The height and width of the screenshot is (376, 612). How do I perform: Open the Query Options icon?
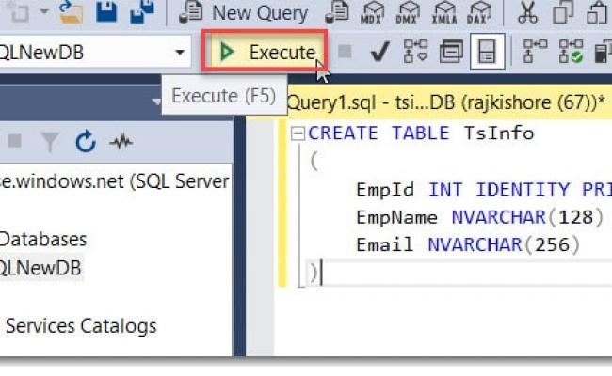[x=451, y=52]
